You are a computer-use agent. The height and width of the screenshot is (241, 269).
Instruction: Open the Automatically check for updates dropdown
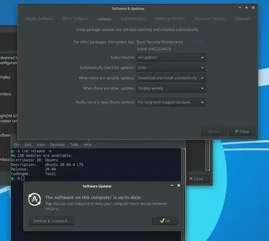(x=171, y=68)
